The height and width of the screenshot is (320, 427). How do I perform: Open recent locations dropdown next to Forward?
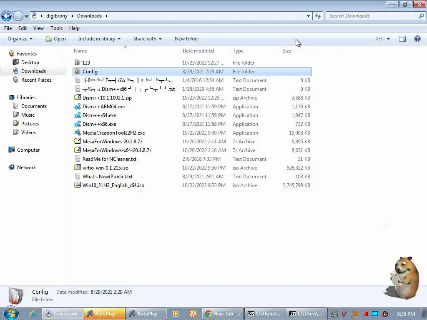(x=26, y=16)
